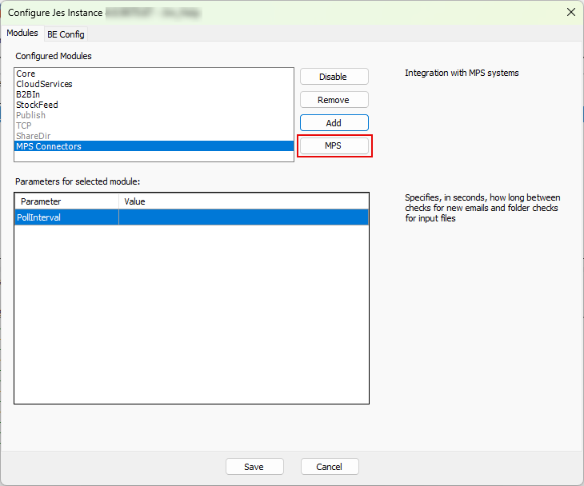Close the Configure Jes Instance window

[570, 12]
